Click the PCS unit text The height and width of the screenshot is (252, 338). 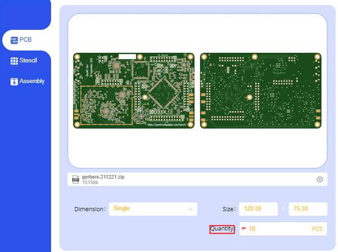coord(317,229)
